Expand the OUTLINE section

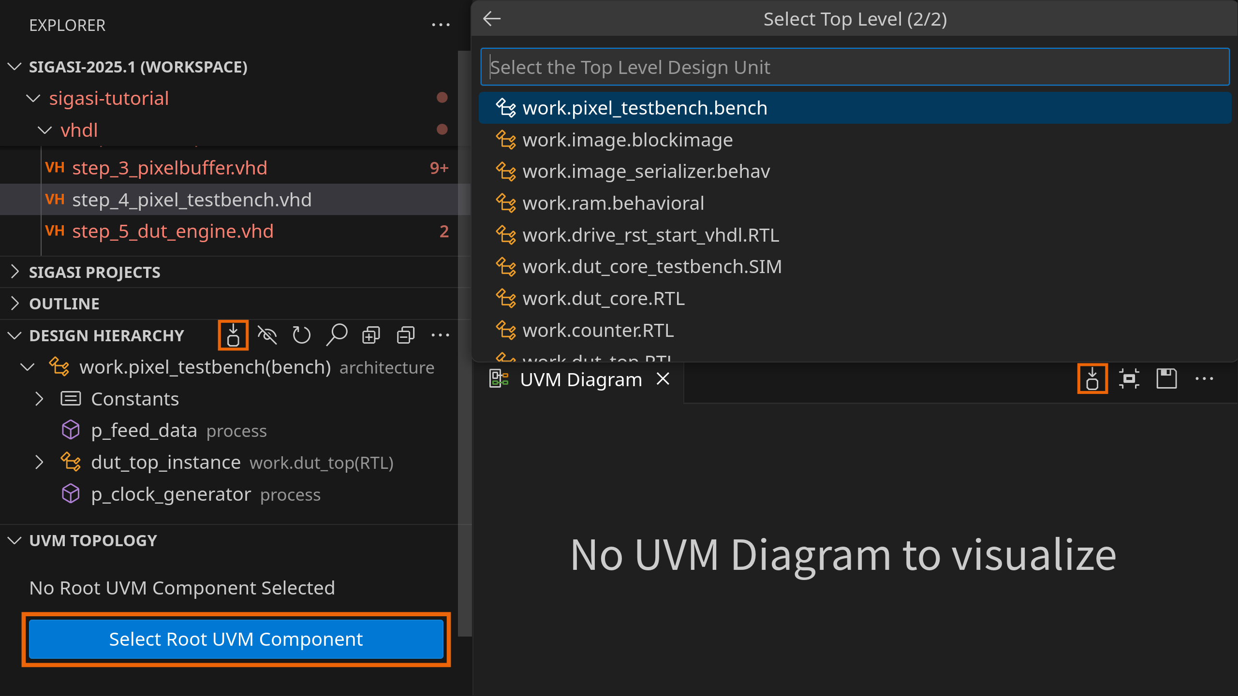pyautogui.click(x=15, y=303)
